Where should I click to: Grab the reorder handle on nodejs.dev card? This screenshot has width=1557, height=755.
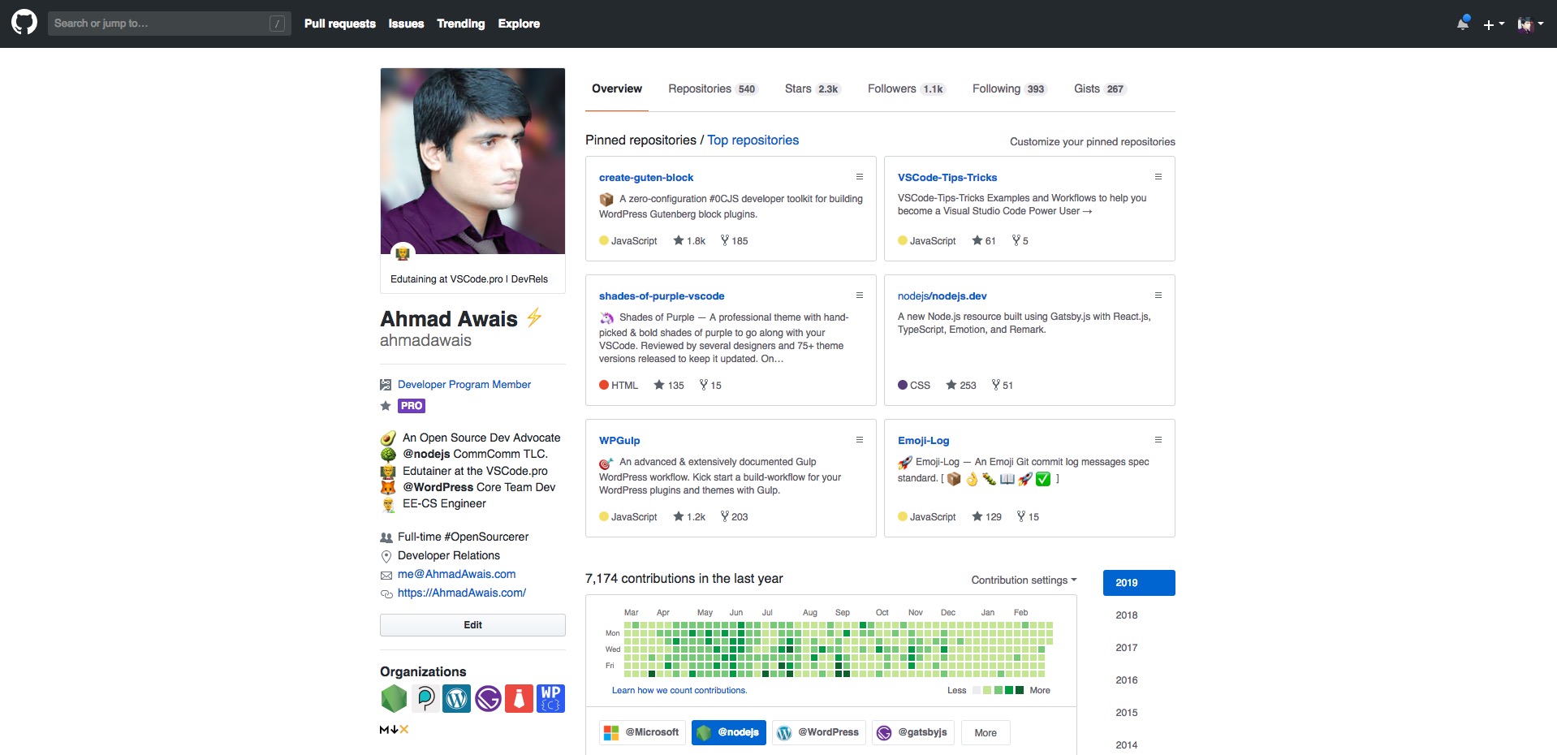click(x=1158, y=295)
